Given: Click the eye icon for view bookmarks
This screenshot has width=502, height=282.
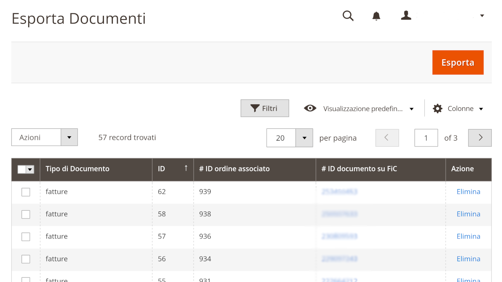Looking at the screenshot, I should [x=310, y=108].
